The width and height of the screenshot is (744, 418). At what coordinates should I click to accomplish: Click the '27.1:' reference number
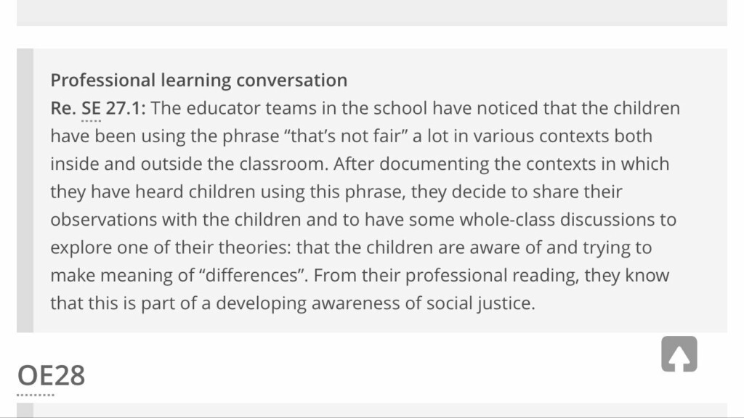[126, 109]
